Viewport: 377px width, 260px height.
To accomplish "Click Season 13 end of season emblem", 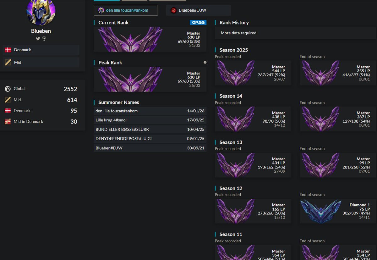I will (x=321, y=165).
